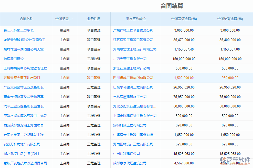Click the 合同签订金额(元) column header
253x168 pixels.
coord(184,19)
